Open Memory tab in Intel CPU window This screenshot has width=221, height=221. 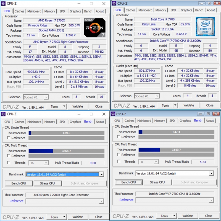[161, 10]
